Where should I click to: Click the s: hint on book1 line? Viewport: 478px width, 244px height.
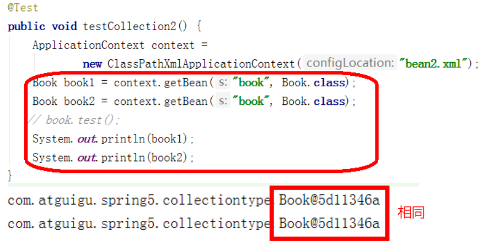pyautogui.click(x=223, y=82)
